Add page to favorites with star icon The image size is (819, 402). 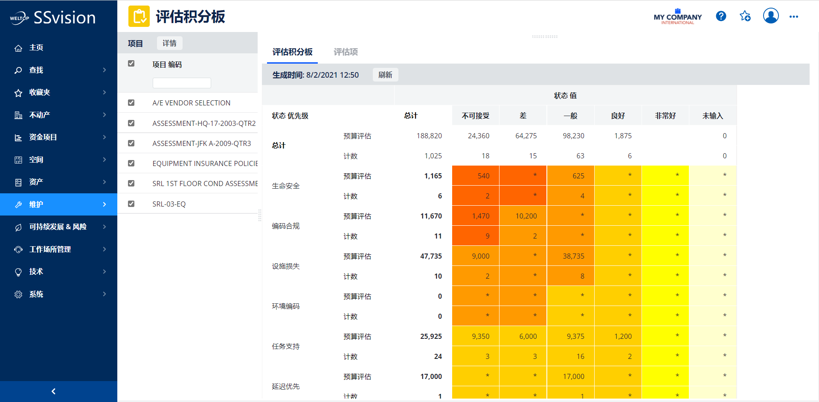(x=745, y=16)
